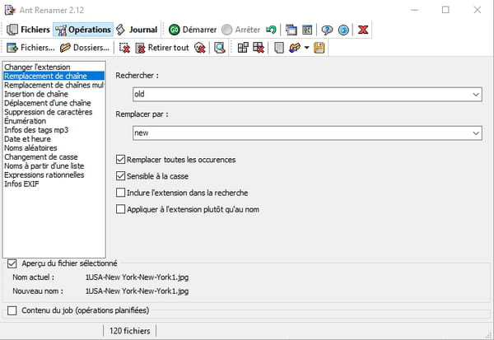The height and width of the screenshot is (340, 494).
Task: Select 'Expressions rationnelles' operation
Action: 54,175
